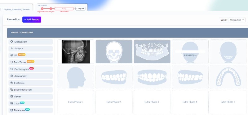Select the panoramic X-ray placeholder
Screen dimensions: 248x115
152,51
